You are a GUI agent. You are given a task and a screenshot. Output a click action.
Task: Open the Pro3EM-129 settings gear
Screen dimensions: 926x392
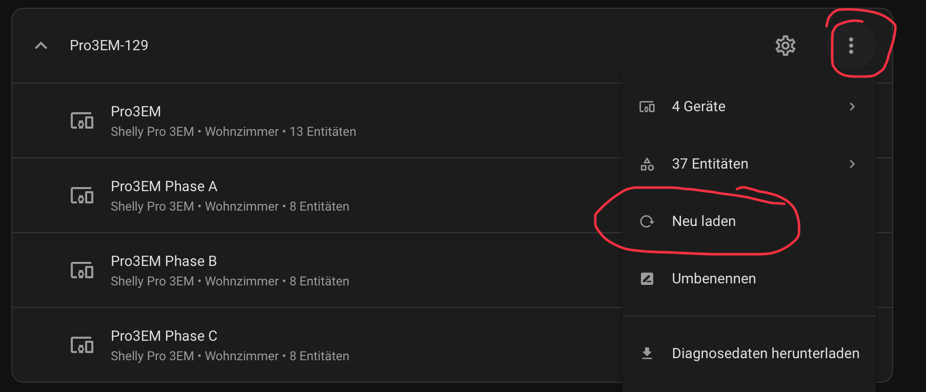(x=785, y=46)
